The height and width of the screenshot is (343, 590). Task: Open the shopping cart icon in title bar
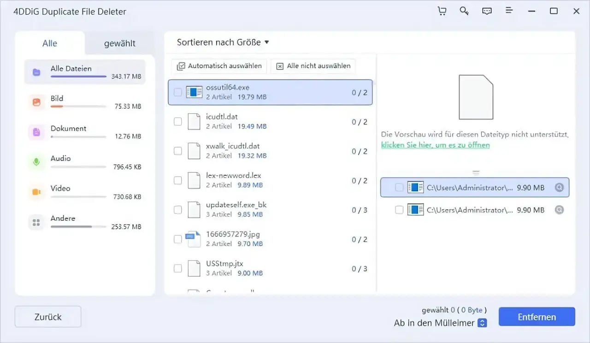(x=442, y=11)
